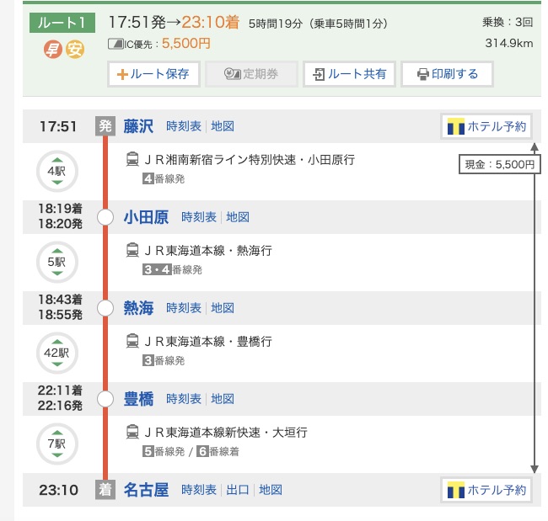This screenshot has height=521, width=548.
Task: Open ホテル予約 next to 名古屋 station
Action: click(x=486, y=490)
